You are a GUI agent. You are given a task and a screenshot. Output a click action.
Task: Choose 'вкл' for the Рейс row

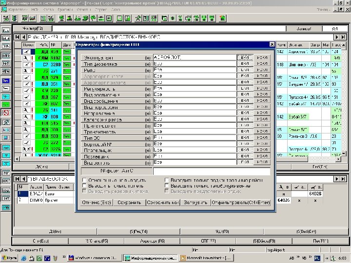245,70
